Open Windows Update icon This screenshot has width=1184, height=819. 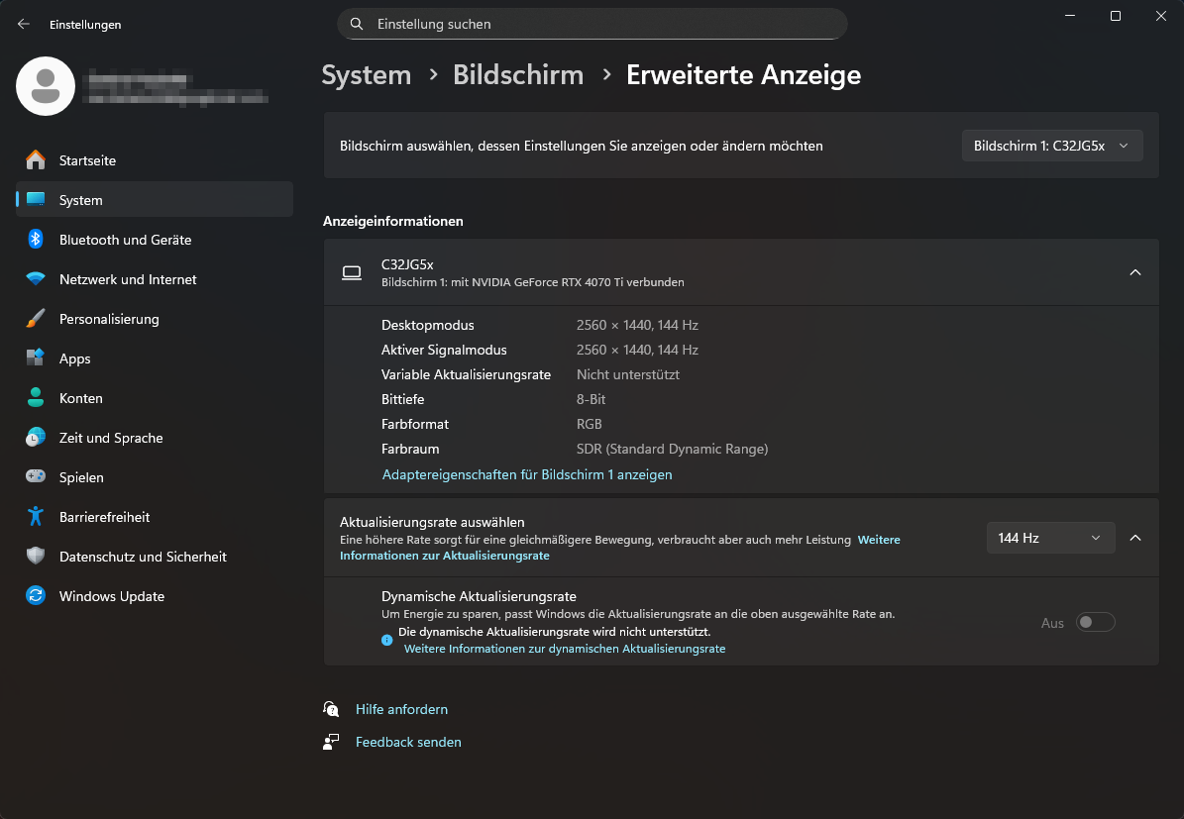point(36,596)
